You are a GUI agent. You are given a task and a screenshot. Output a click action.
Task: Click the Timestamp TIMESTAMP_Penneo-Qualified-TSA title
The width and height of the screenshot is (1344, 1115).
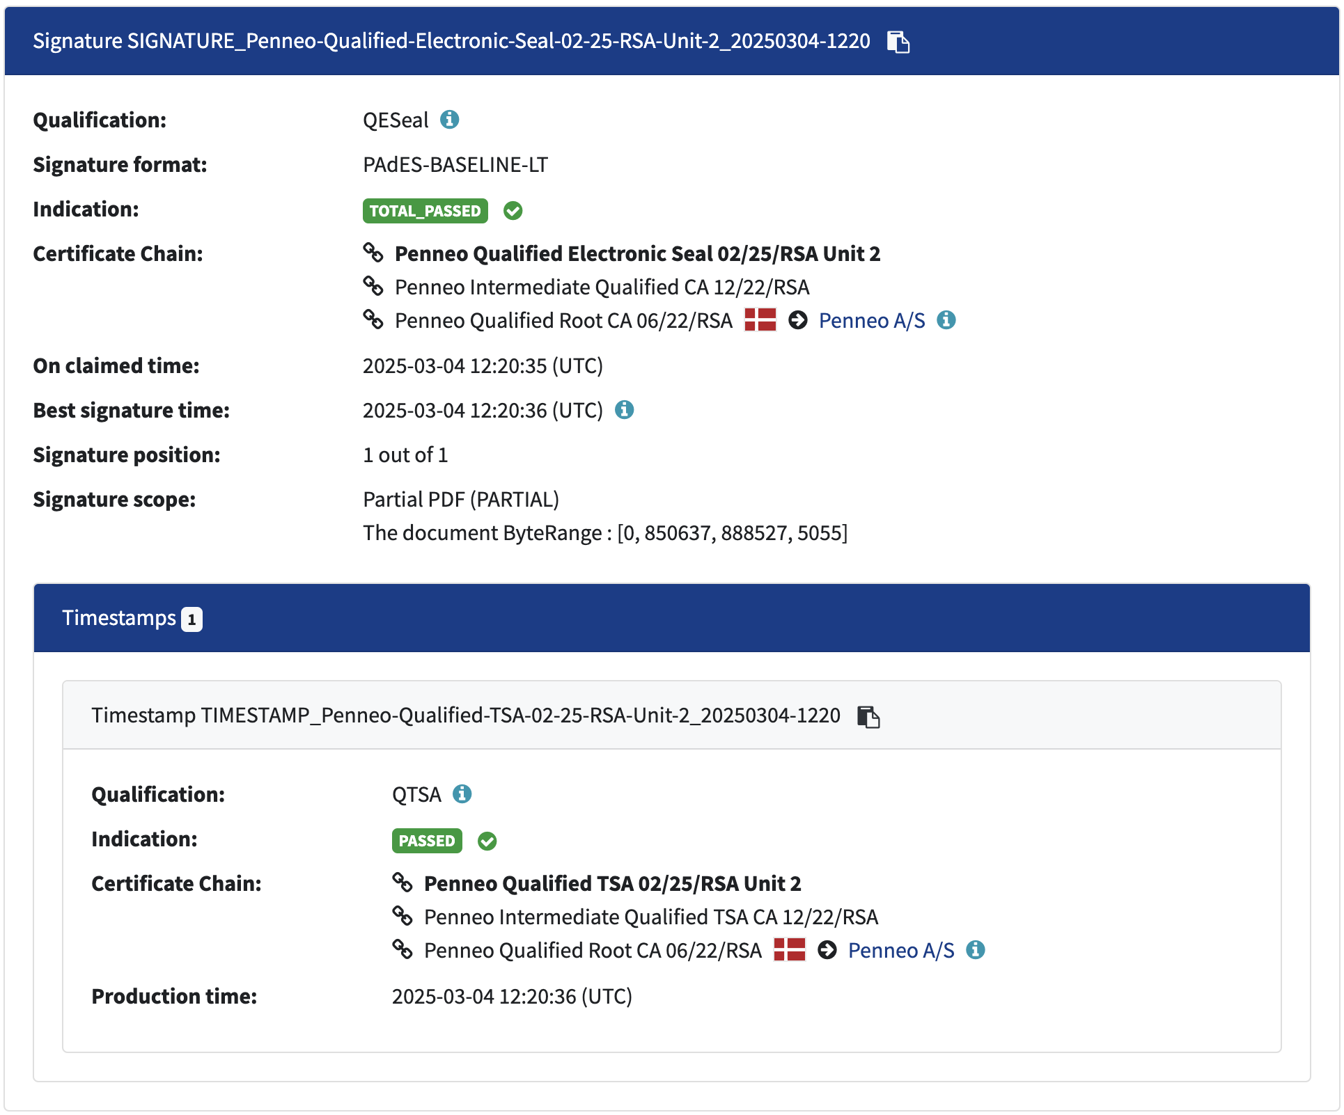point(466,715)
